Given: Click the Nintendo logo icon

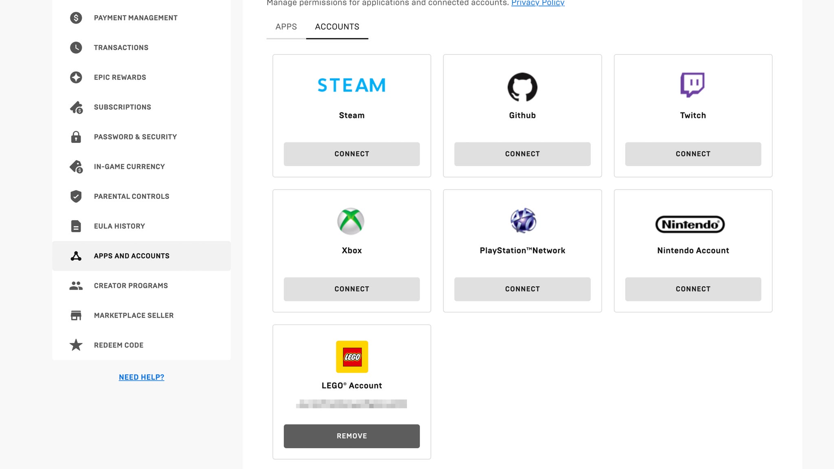Looking at the screenshot, I should point(690,224).
